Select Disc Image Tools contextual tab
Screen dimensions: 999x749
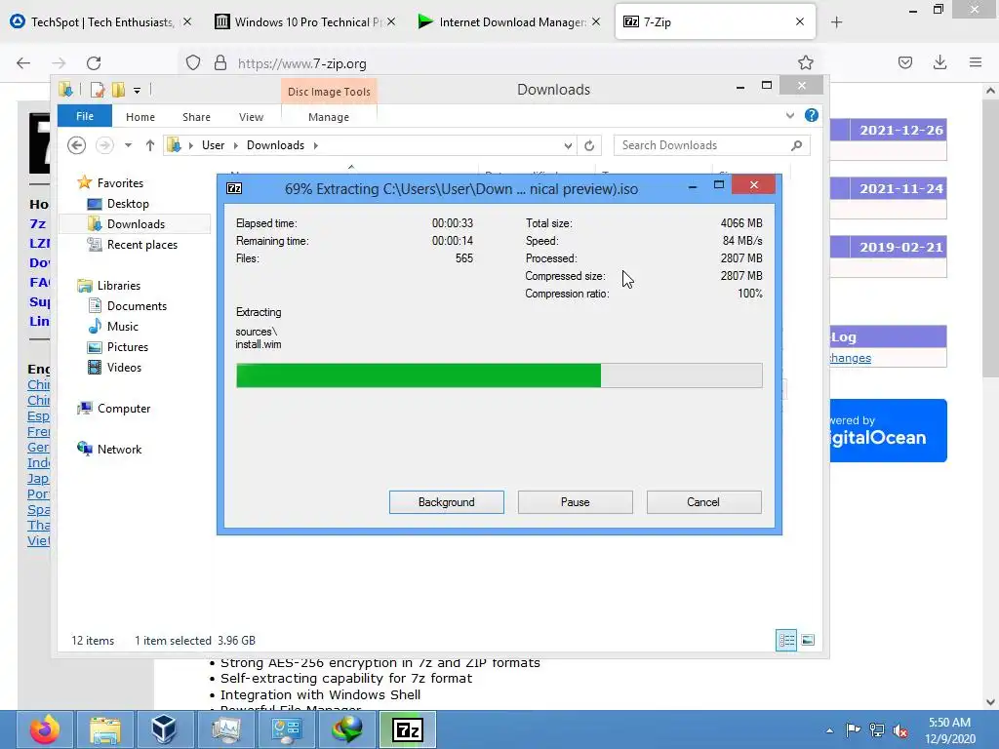[329, 91]
